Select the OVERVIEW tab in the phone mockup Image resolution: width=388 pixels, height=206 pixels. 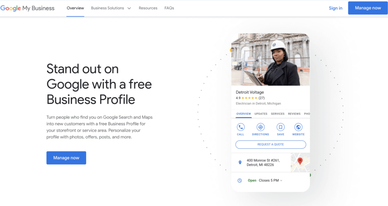click(244, 114)
